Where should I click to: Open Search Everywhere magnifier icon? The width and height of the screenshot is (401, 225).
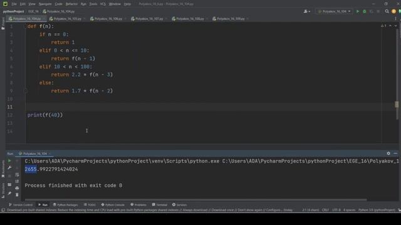point(387,11)
